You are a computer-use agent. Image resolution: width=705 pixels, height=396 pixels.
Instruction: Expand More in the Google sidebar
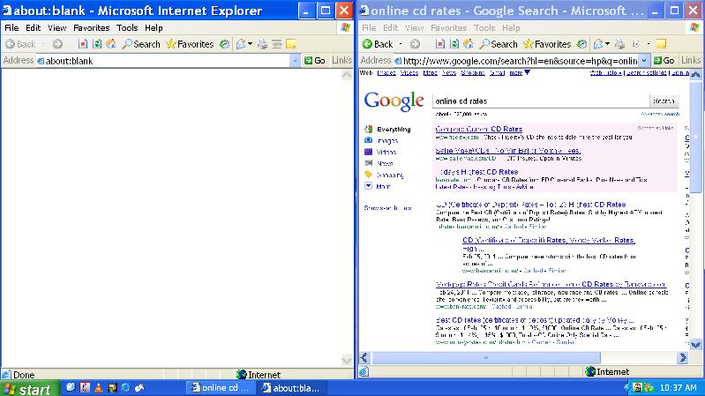(x=378, y=186)
